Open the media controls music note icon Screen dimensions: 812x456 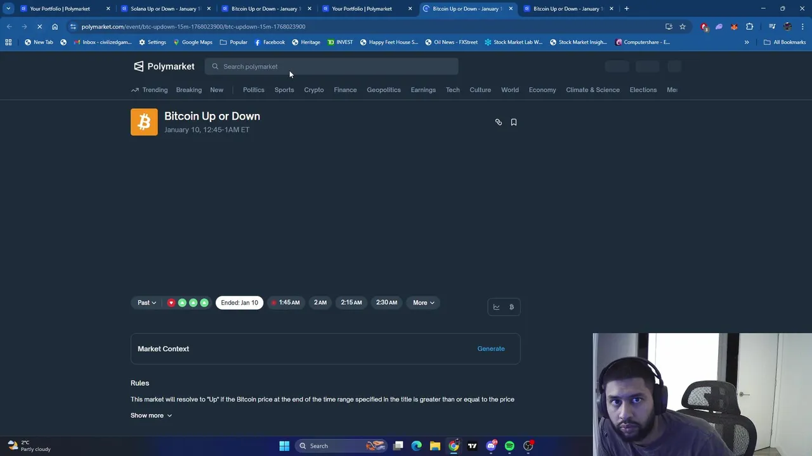[772, 27]
